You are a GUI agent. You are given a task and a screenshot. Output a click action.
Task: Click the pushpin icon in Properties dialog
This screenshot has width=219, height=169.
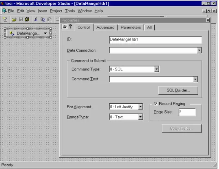[65, 26]
